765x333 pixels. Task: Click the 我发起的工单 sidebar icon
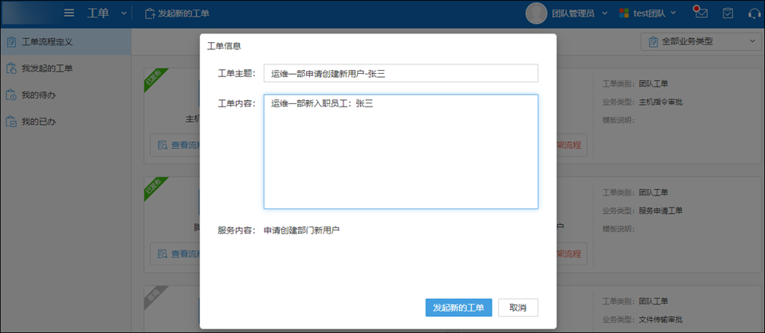click(11, 68)
